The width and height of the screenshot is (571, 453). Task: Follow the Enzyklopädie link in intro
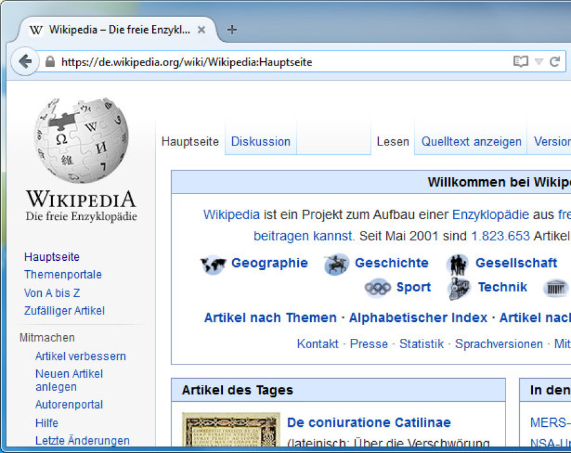(x=490, y=215)
